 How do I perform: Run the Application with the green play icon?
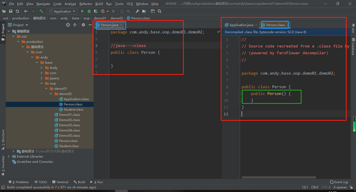(x=82, y=11)
